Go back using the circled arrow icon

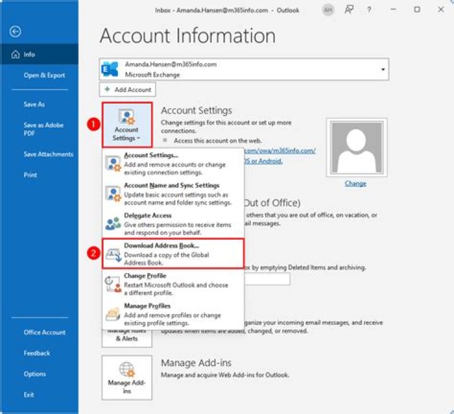click(15, 32)
